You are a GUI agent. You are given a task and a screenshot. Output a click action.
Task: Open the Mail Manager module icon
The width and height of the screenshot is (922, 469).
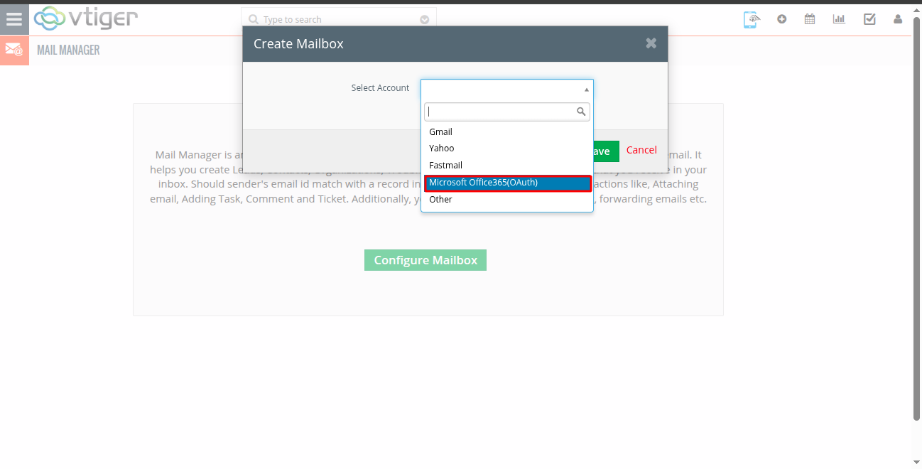tap(14, 50)
